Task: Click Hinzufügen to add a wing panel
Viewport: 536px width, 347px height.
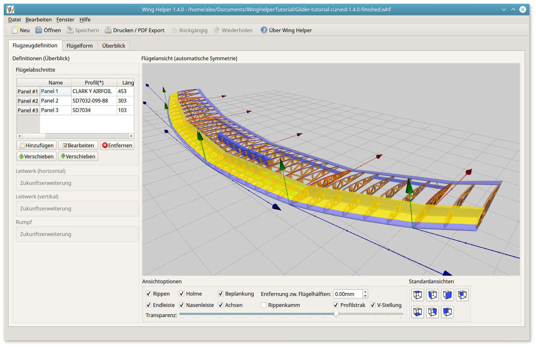Action: [x=37, y=145]
